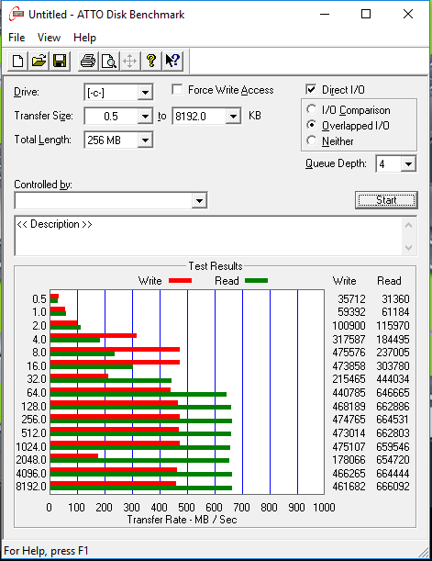
Task: Expand the Queue Depth dropdown
Action: [408, 164]
